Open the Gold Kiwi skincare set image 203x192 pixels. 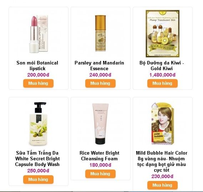click(162, 33)
